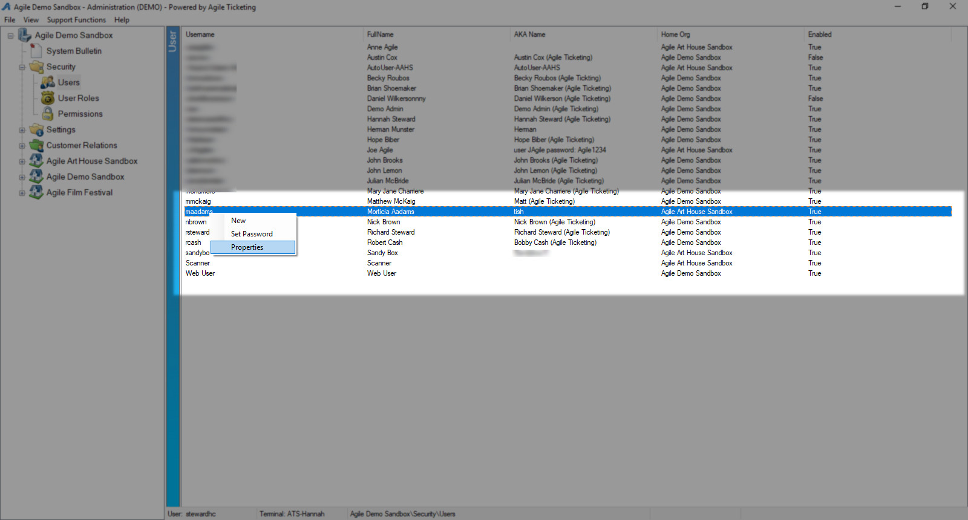Image resolution: width=968 pixels, height=520 pixels.
Task: Click the "tish" AKA name cell
Action: [518, 212]
